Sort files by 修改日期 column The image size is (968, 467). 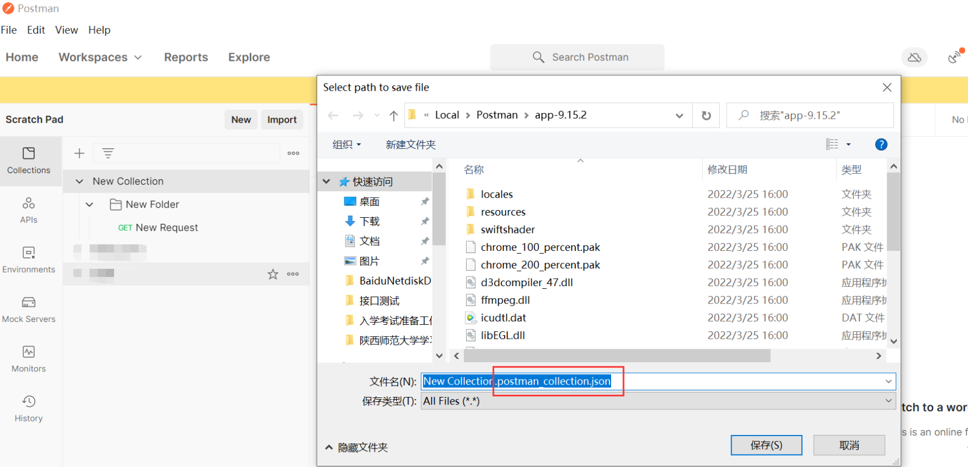pyautogui.click(x=727, y=169)
